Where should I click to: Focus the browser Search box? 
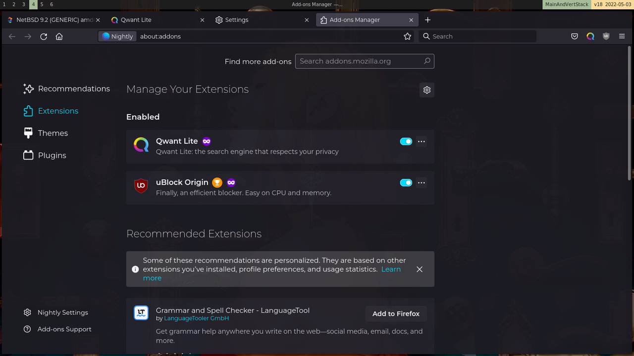click(478, 36)
